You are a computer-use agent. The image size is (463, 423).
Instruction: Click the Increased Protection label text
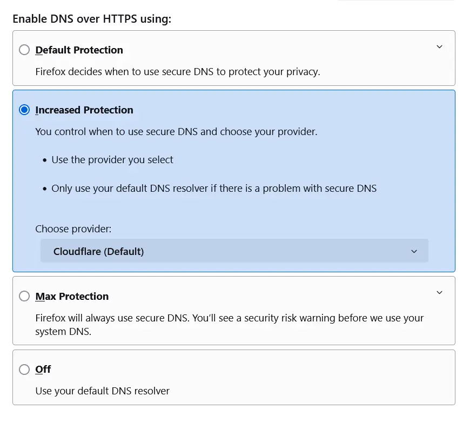coord(84,110)
